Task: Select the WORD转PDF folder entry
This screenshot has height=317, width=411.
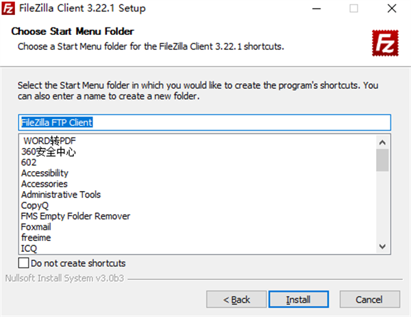Action: 48,141
